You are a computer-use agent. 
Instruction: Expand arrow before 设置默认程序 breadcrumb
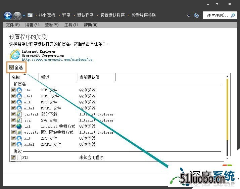tap(97, 15)
